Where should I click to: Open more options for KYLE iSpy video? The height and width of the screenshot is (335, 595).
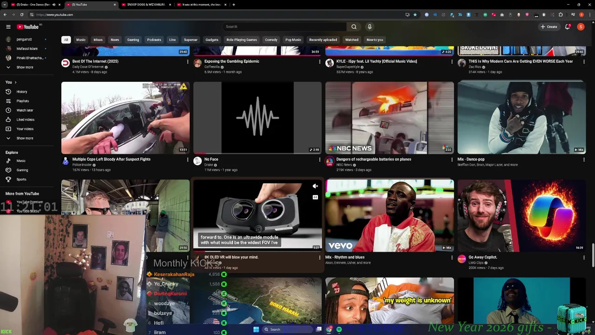click(451, 61)
